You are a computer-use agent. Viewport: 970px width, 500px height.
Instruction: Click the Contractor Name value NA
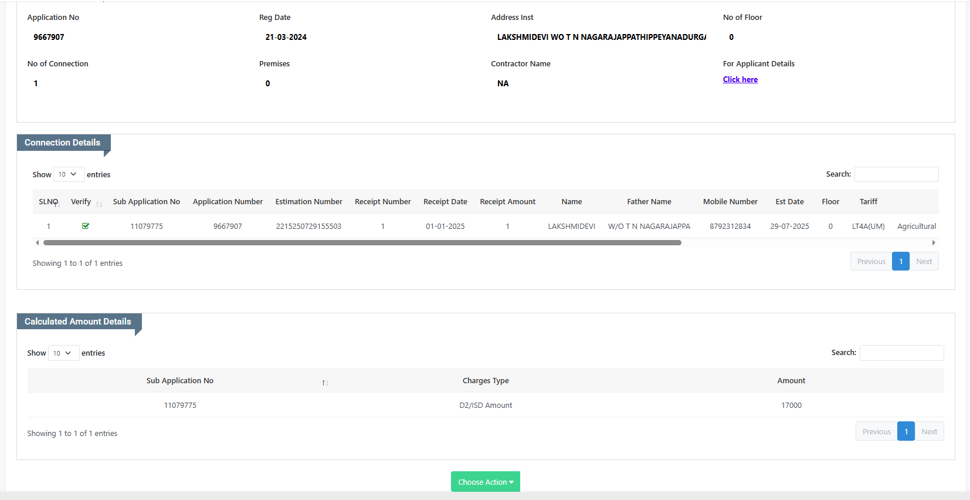pyautogui.click(x=503, y=83)
